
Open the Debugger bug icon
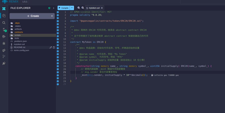click(4, 43)
